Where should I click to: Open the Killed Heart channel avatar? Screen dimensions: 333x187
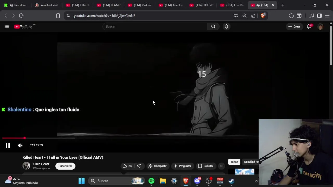[x=26, y=166]
